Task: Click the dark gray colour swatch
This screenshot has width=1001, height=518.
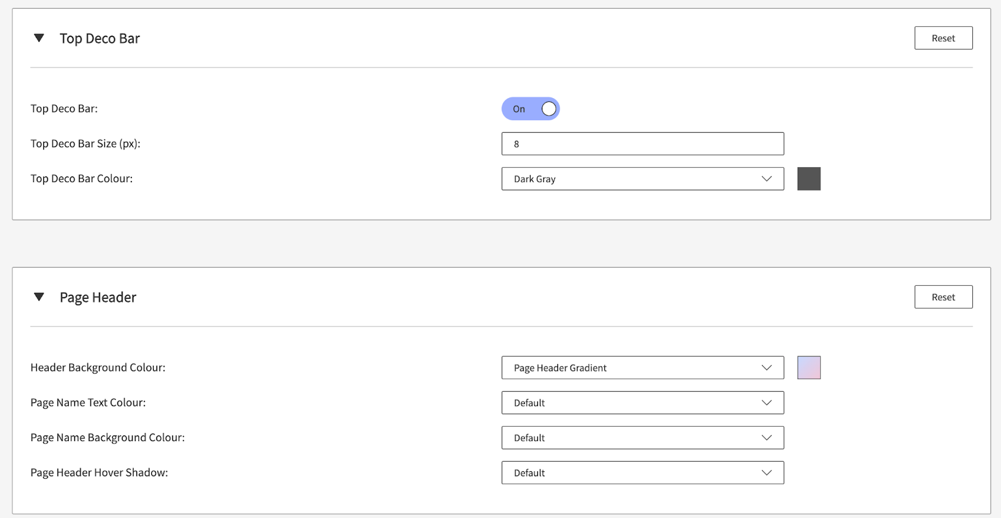Action: (x=808, y=179)
